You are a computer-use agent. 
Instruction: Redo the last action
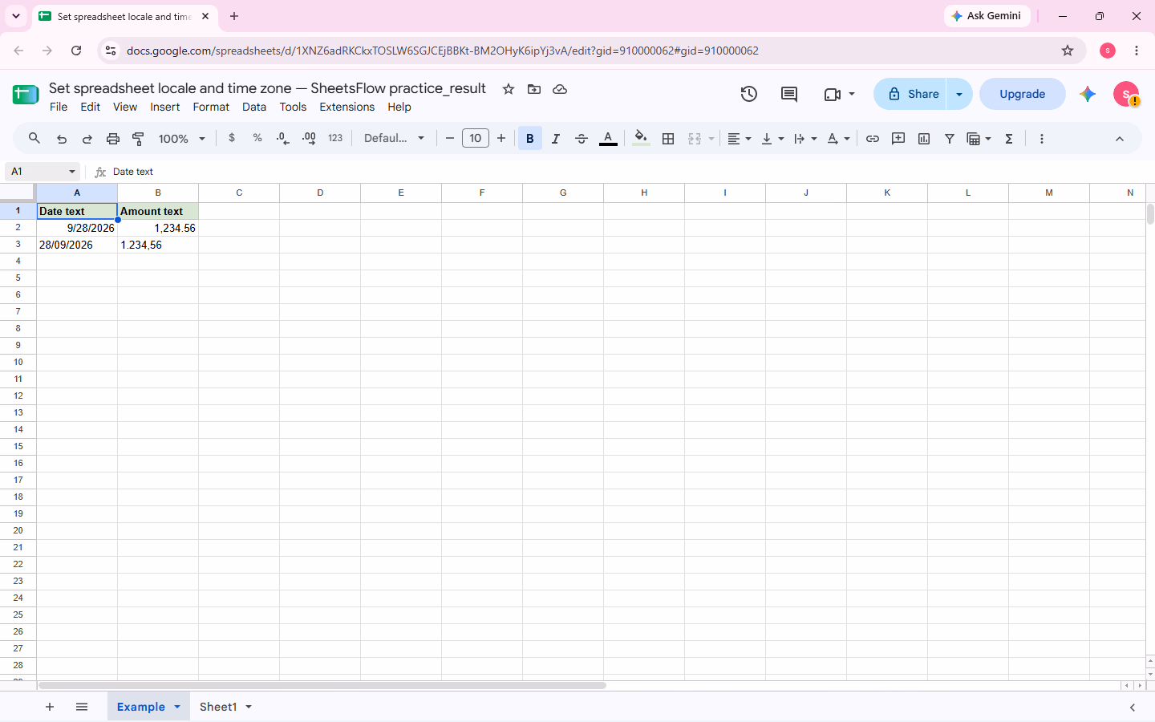tap(87, 139)
